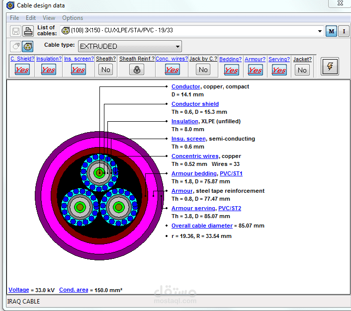This screenshot has height=311, width=351.
Task: Click the lightning bolt button
Action: (330, 66)
